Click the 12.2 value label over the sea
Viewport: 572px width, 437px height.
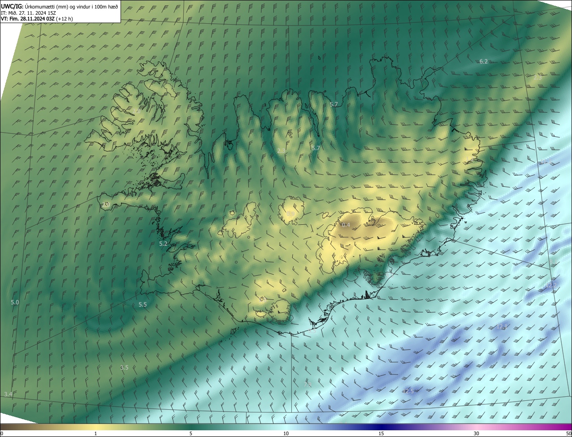551,284
